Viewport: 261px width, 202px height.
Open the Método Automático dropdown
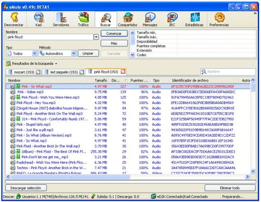(x=58, y=53)
